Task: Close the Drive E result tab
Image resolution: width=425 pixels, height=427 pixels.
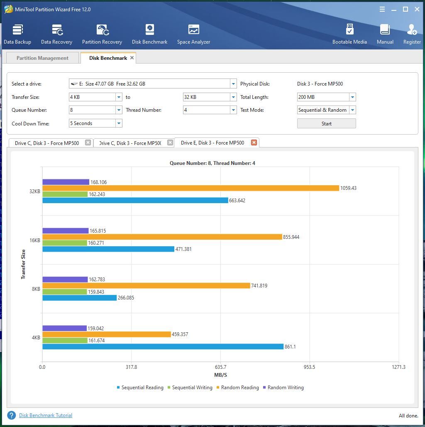Action: point(254,142)
